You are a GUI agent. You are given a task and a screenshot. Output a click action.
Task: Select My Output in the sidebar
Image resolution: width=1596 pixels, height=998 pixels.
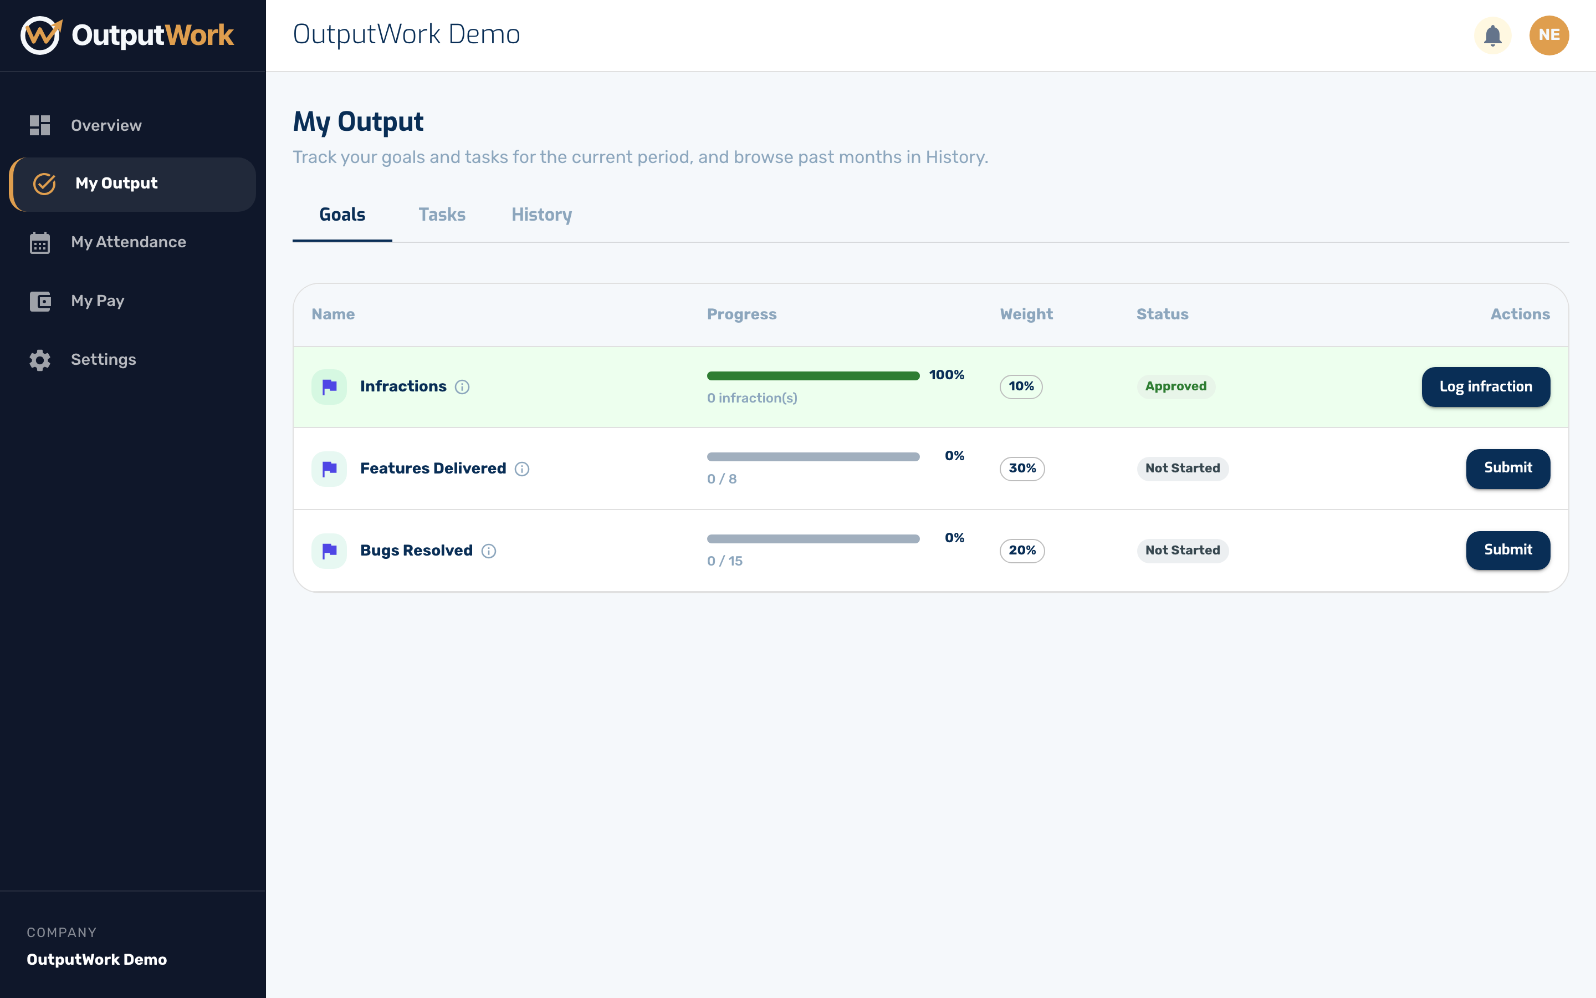(132, 184)
